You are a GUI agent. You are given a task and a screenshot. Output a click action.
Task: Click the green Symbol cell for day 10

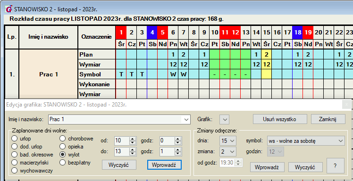coord(215,74)
